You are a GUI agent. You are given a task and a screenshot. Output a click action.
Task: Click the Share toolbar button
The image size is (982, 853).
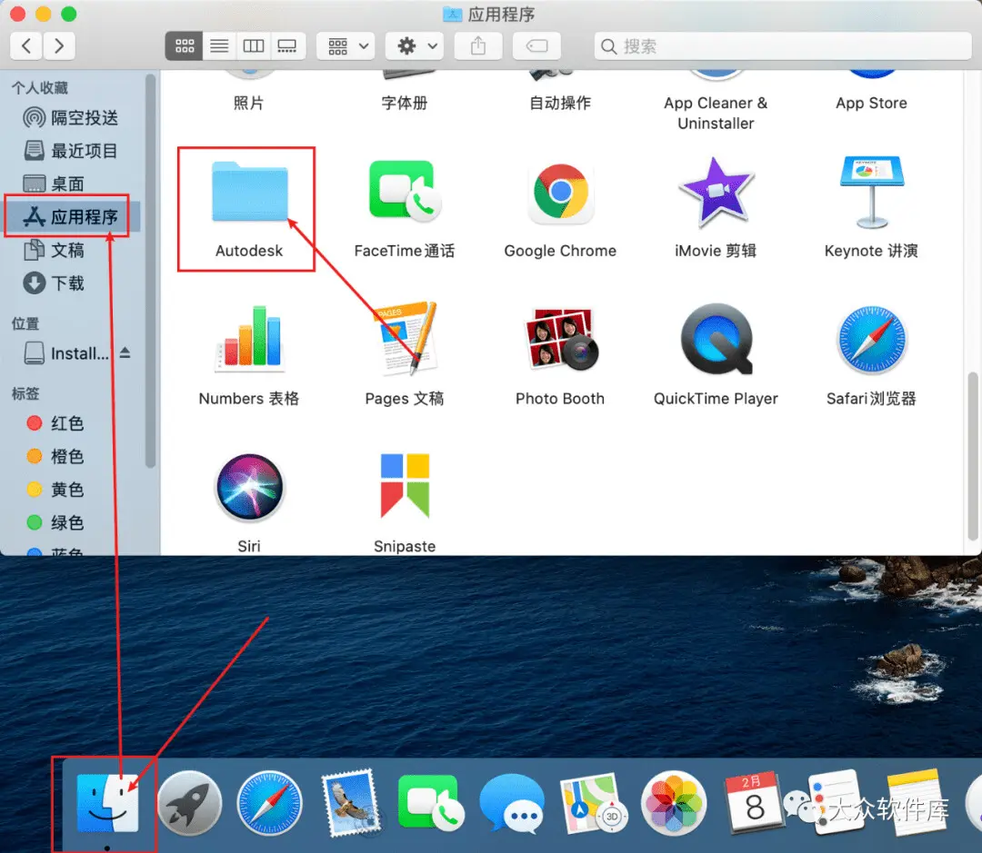pyautogui.click(x=478, y=45)
